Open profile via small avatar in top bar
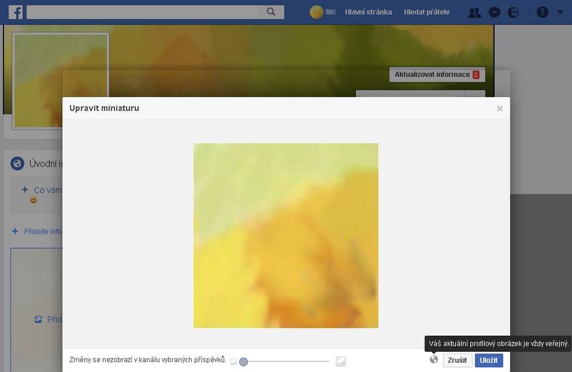 pyautogui.click(x=316, y=12)
